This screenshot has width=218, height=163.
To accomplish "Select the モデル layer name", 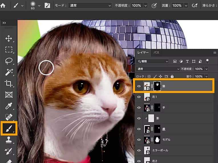I will [166, 140].
